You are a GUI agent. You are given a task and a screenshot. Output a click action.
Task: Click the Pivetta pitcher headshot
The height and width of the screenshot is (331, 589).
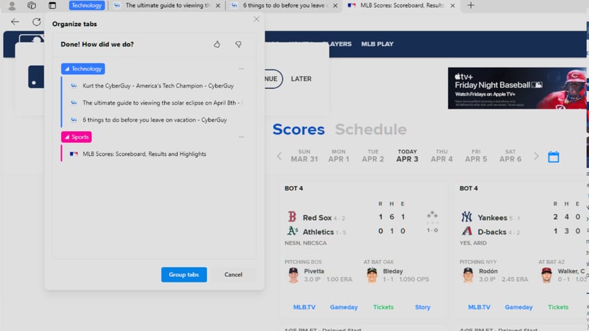(x=293, y=275)
